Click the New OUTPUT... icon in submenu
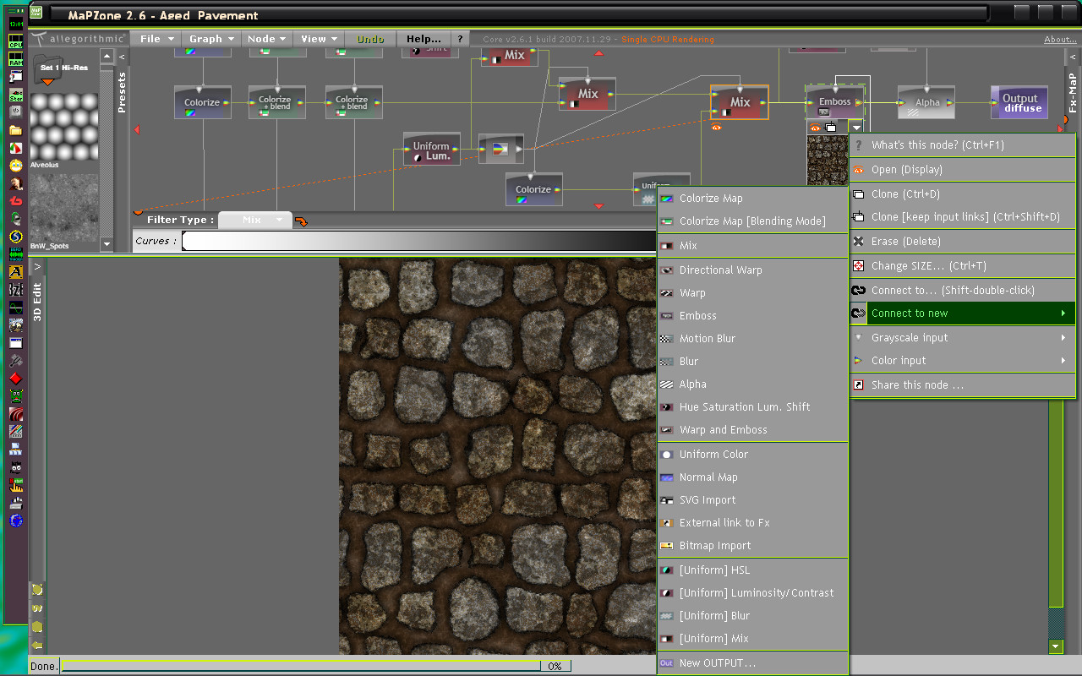 667,663
